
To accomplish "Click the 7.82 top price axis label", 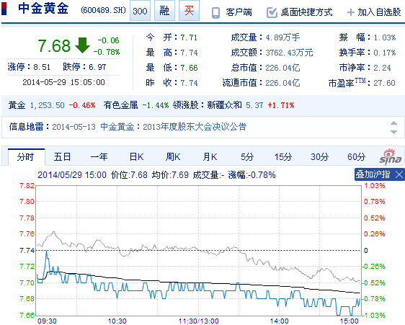I will click(x=27, y=185).
